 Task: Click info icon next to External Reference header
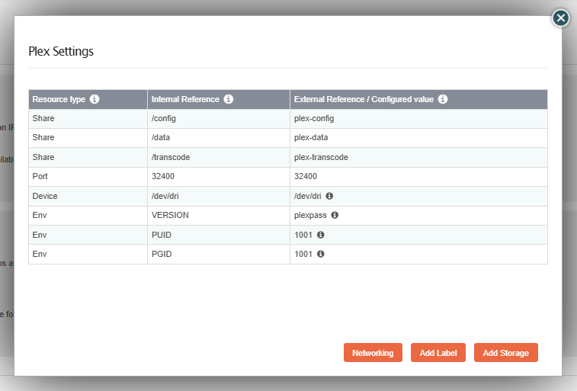[x=443, y=99]
